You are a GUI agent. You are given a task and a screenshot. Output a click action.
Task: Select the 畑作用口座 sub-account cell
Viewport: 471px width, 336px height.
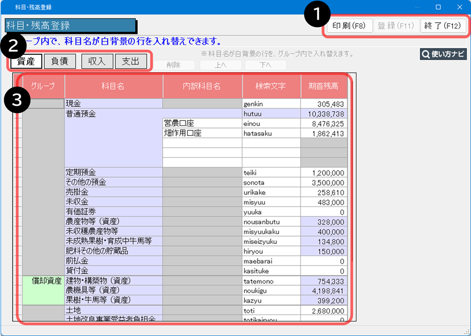click(x=202, y=133)
